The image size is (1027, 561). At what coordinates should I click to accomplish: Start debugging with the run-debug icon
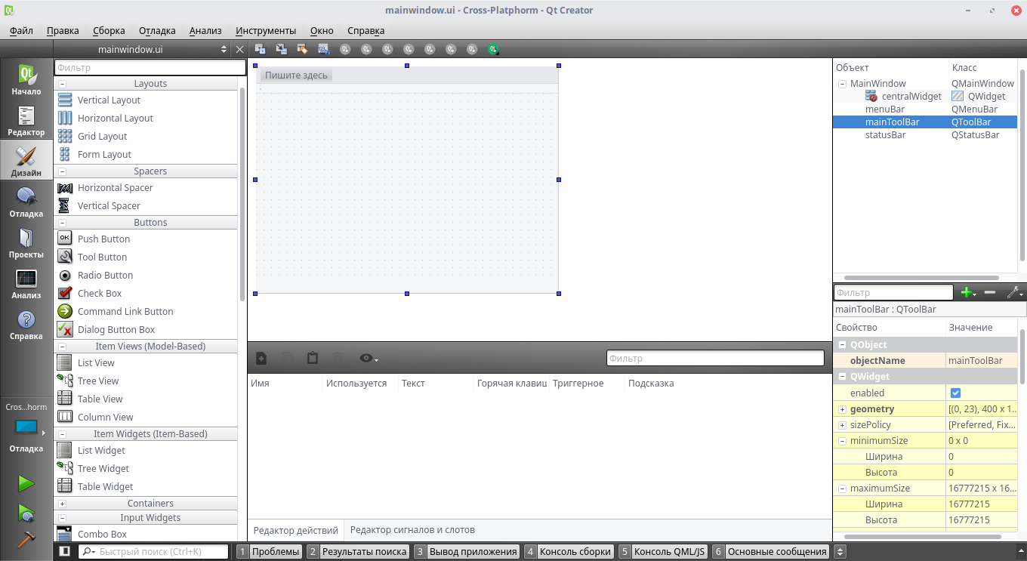pyautogui.click(x=26, y=513)
